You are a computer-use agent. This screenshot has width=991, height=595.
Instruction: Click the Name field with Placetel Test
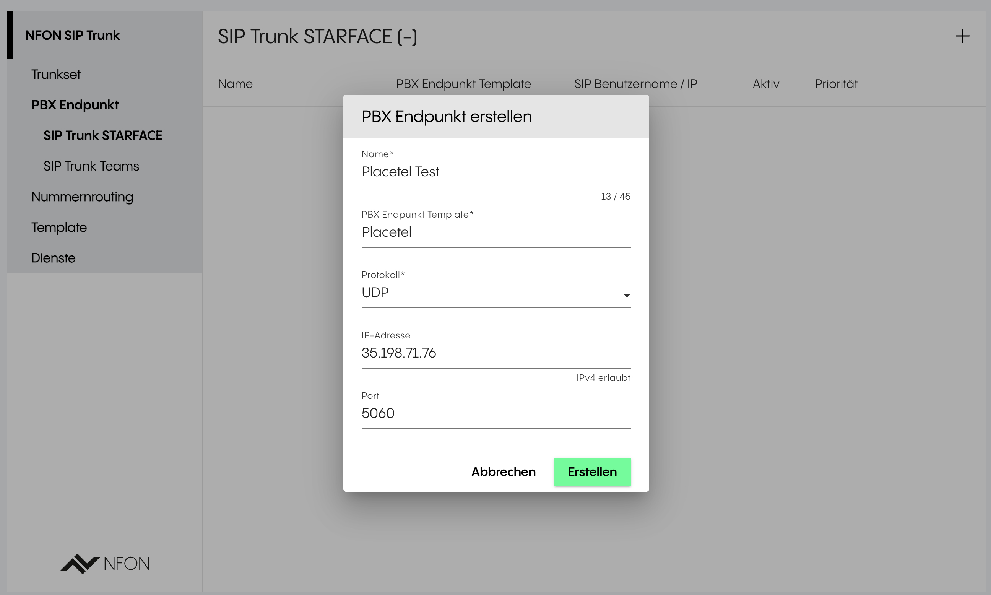pos(496,172)
